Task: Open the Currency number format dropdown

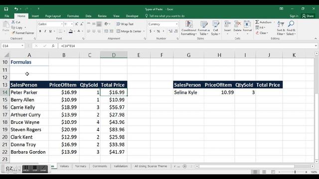Action: pyautogui.click(x=176, y=24)
